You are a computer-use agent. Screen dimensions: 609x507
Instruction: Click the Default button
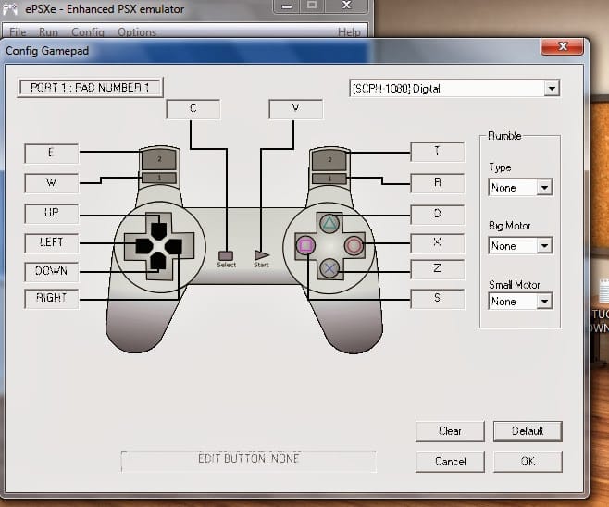pos(528,431)
